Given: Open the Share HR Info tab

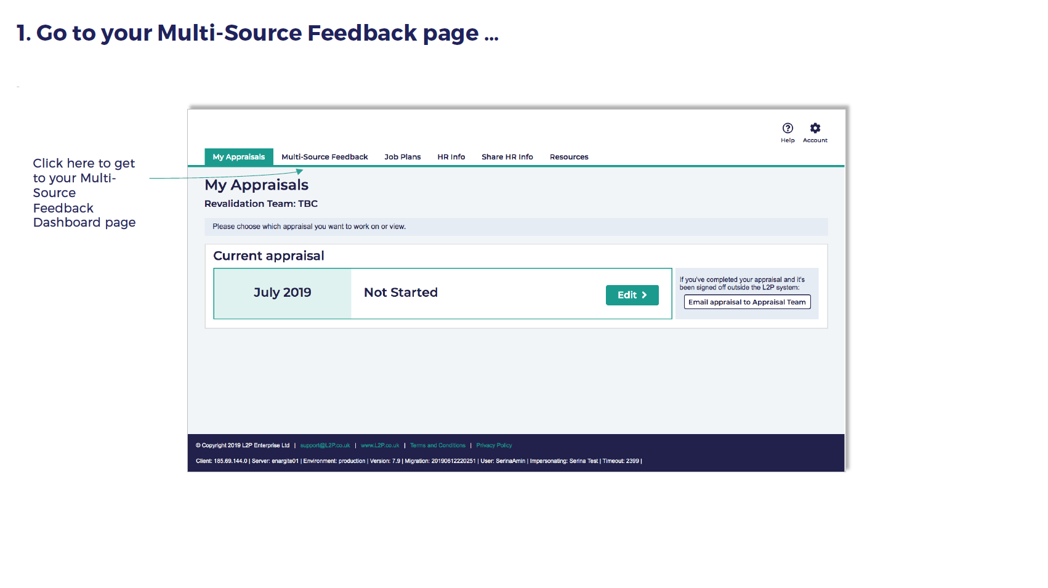Looking at the screenshot, I should (507, 157).
